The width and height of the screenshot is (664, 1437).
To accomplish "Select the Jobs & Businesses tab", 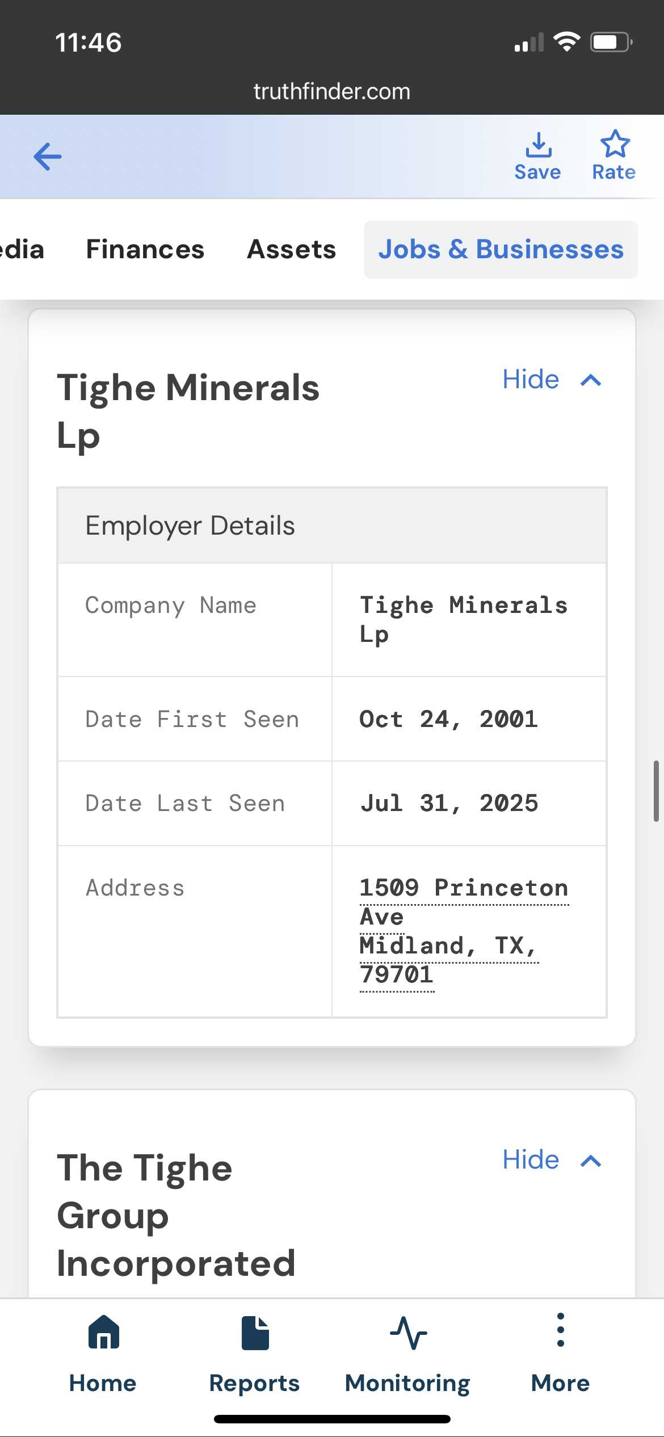I will click(501, 250).
